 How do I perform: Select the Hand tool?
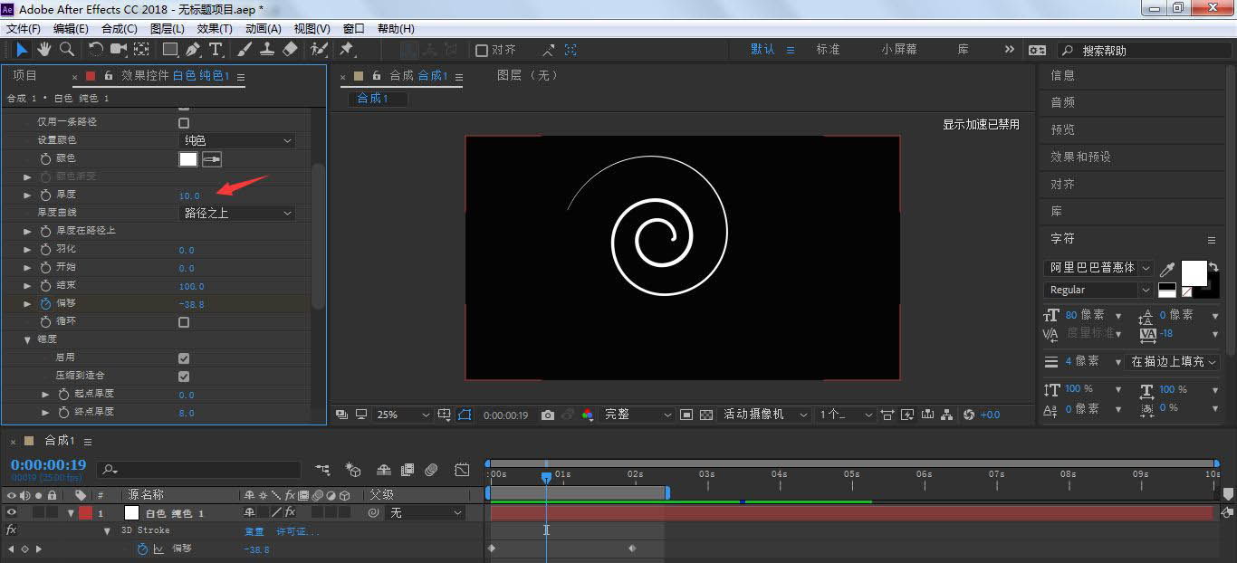coord(44,49)
